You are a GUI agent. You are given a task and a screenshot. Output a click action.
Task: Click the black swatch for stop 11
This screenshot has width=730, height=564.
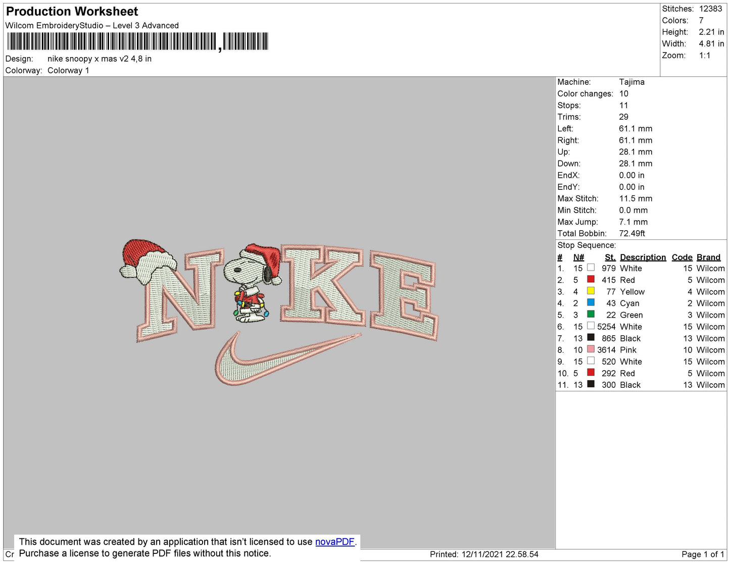pyautogui.click(x=591, y=384)
